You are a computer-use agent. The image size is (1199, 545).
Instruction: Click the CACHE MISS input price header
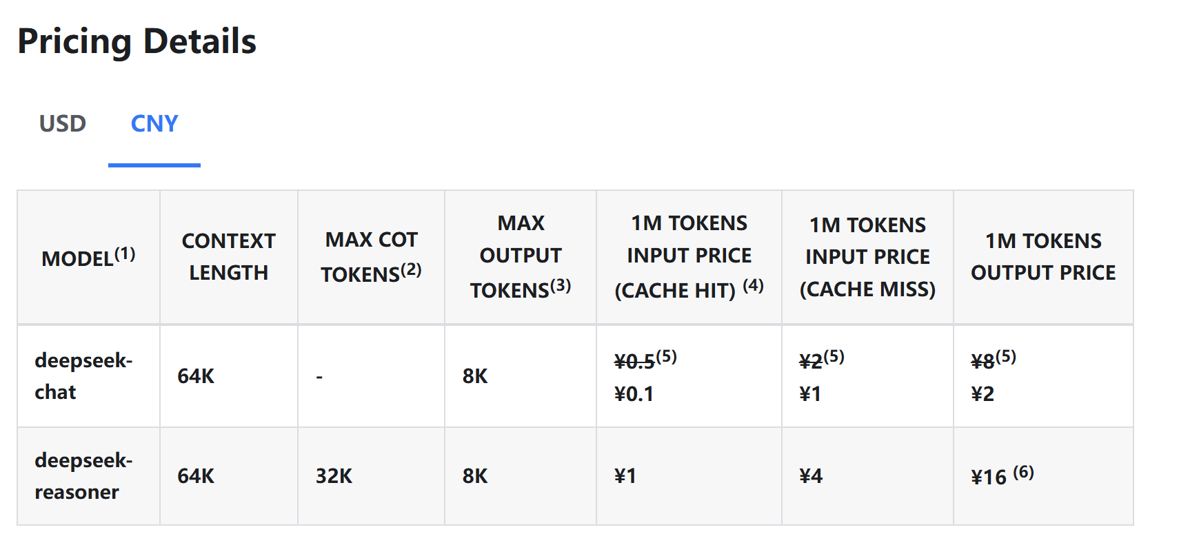[x=867, y=256]
